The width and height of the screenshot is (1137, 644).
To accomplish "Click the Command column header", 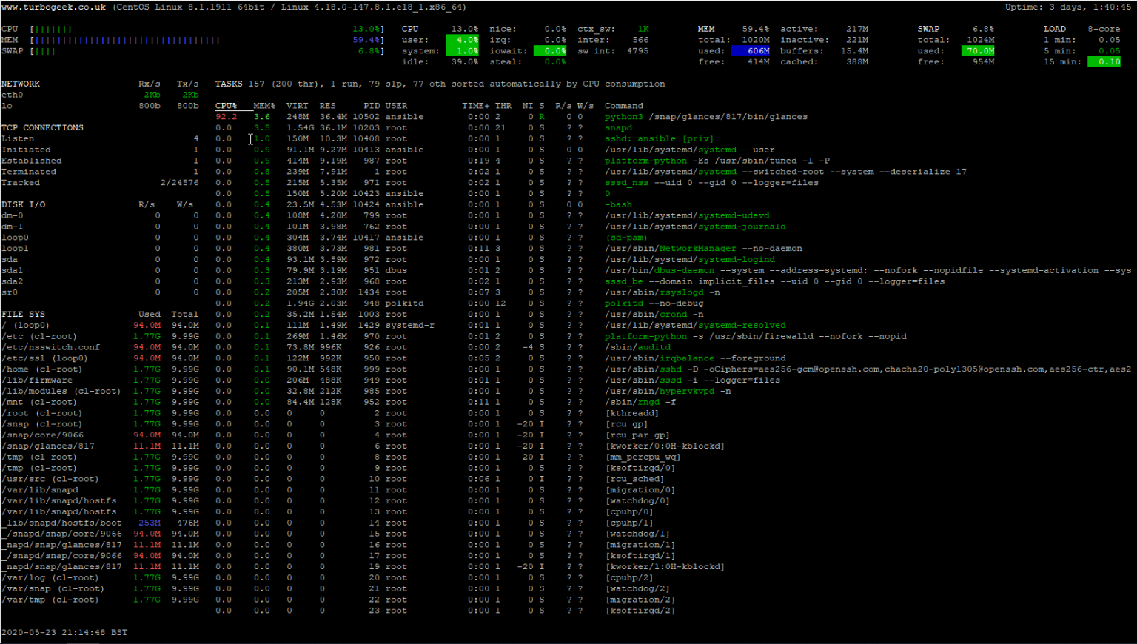I will (624, 106).
